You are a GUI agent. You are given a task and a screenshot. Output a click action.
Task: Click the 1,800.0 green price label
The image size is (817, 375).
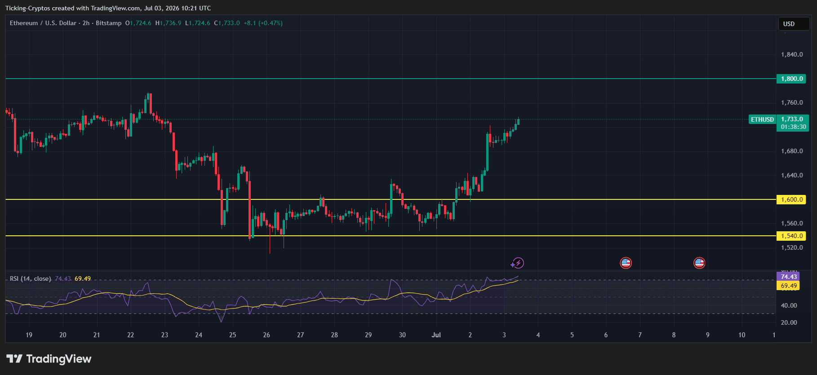791,79
